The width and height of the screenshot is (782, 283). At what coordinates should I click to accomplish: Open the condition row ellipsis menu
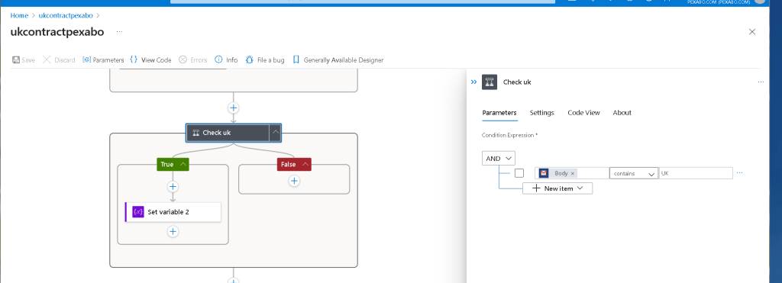pyautogui.click(x=739, y=173)
